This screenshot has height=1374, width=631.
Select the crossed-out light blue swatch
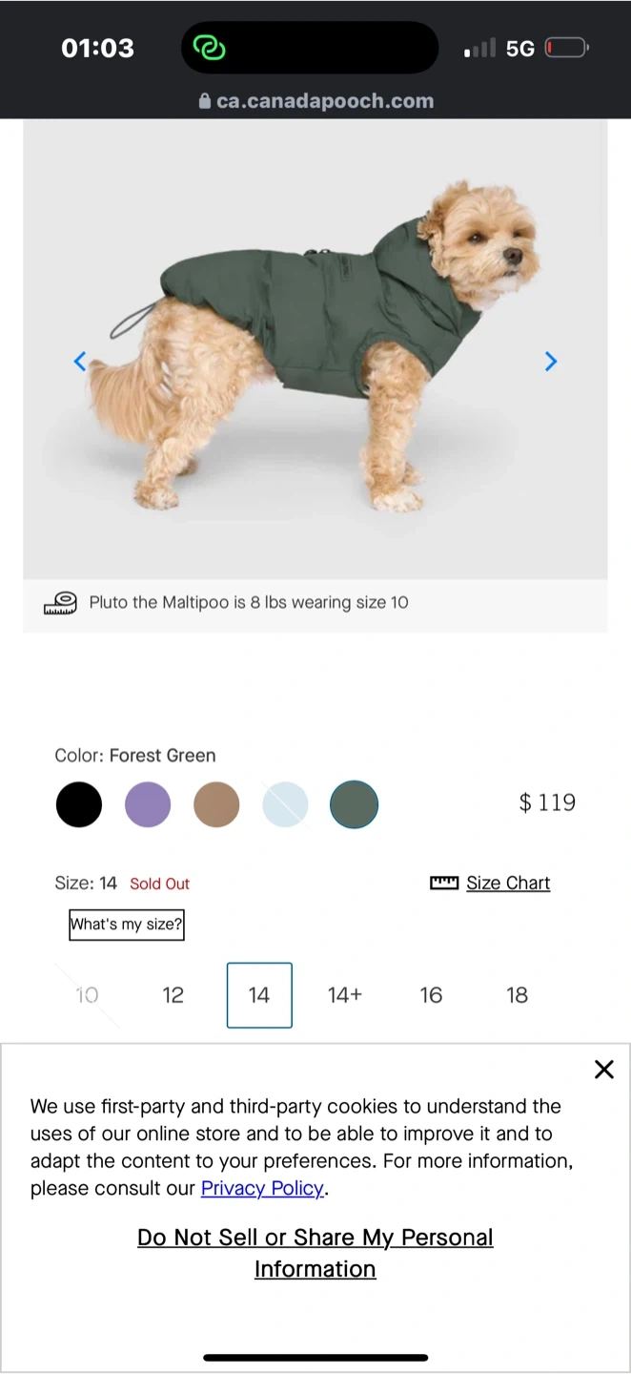coord(285,804)
